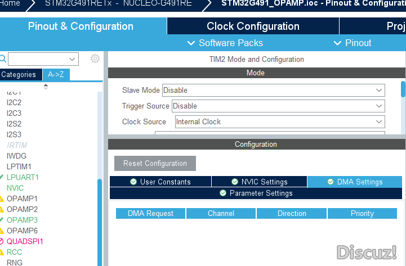Open the User Constants tab
The width and height of the screenshot is (406, 266).
pos(160,182)
